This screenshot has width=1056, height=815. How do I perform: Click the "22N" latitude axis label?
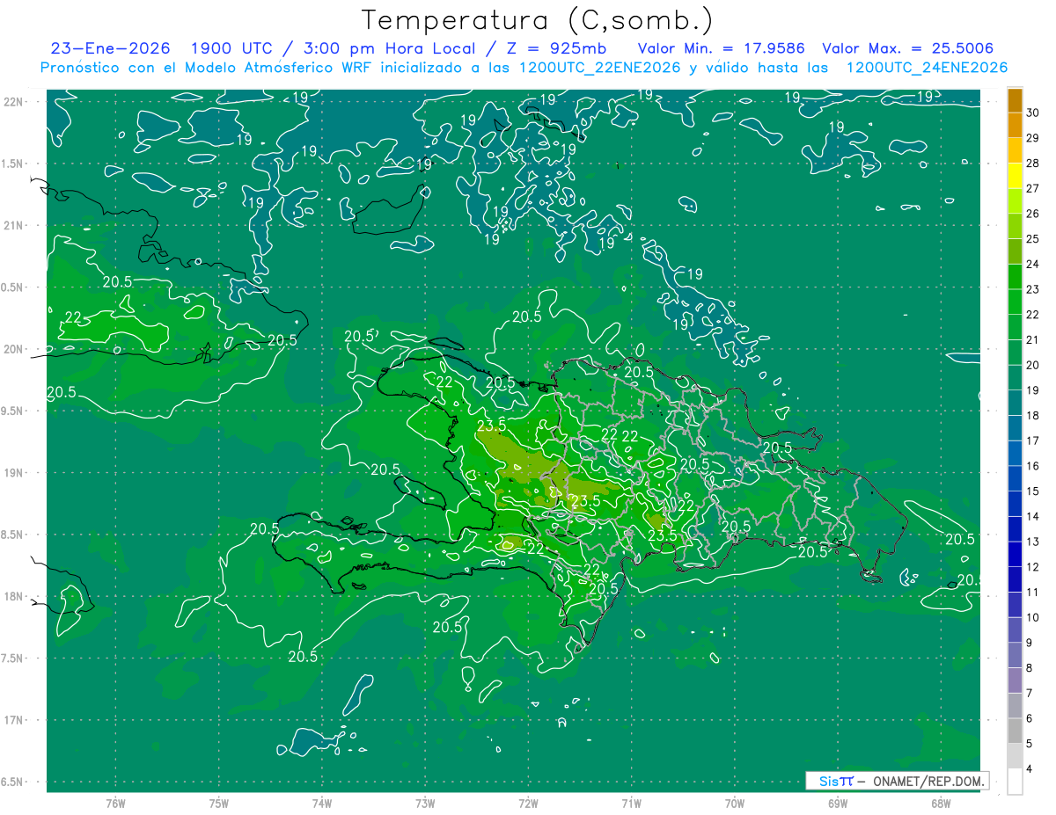coord(15,102)
